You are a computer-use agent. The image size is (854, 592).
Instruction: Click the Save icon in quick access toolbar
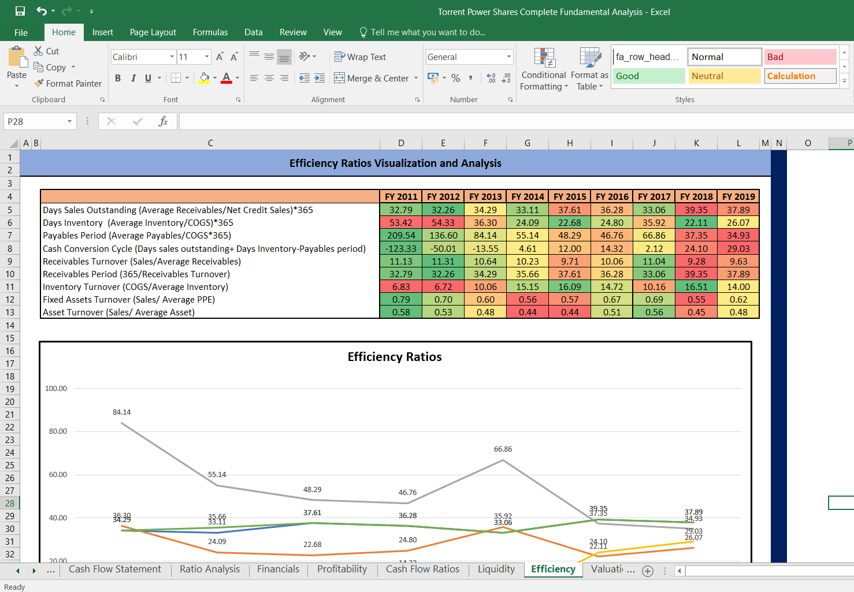tap(20, 11)
